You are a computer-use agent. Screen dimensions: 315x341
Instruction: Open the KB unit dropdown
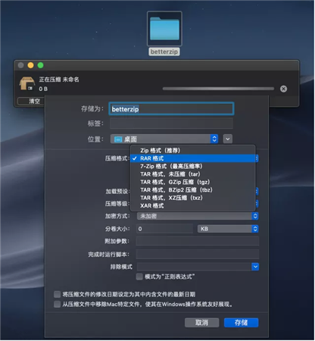pyautogui.click(x=228, y=229)
